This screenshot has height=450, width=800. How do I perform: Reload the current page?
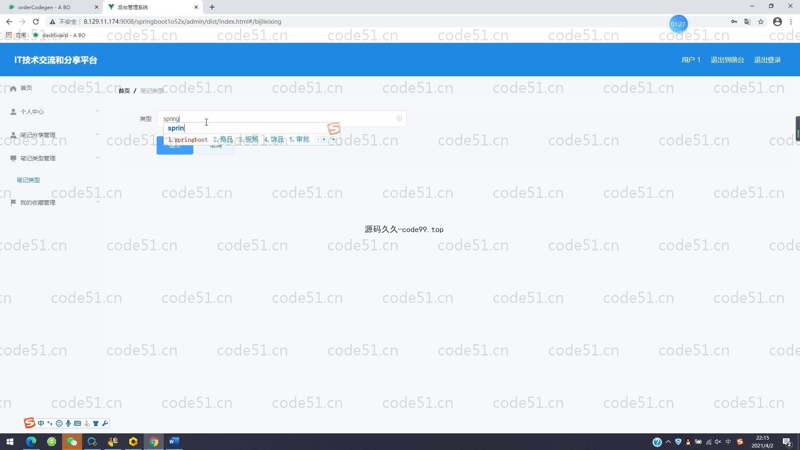point(36,22)
